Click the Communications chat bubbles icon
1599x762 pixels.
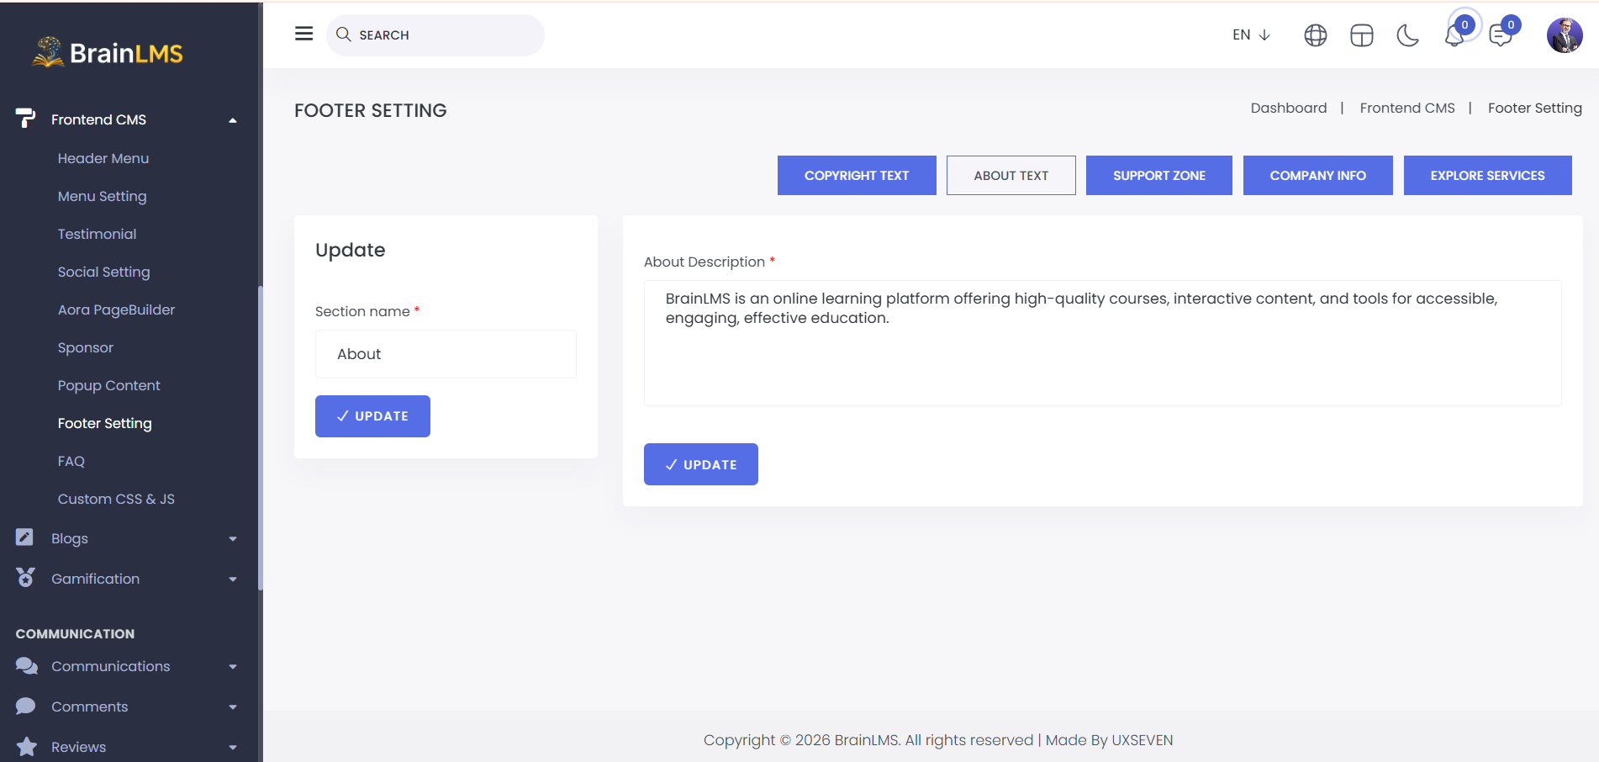(26, 665)
